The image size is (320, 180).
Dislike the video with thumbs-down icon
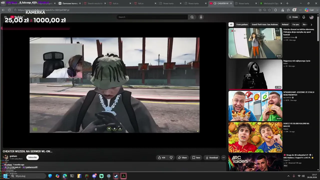tap(171, 158)
